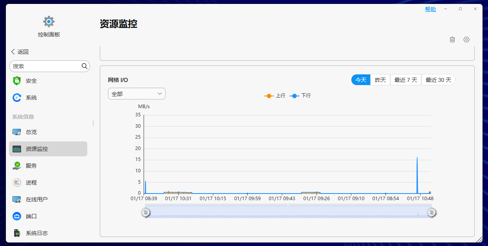Open the 全部 network interface dropdown
The height and width of the screenshot is (246, 488).
pyautogui.click(x=137, y=94)
